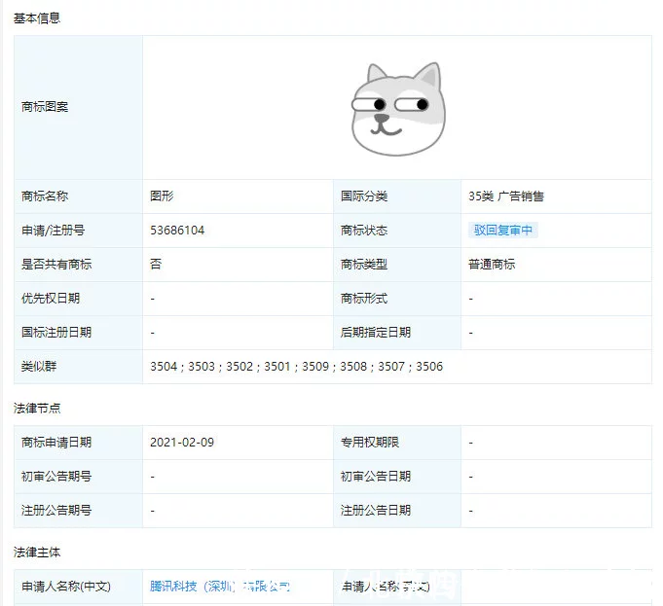Click the 否 value for shared trademark

156,265
